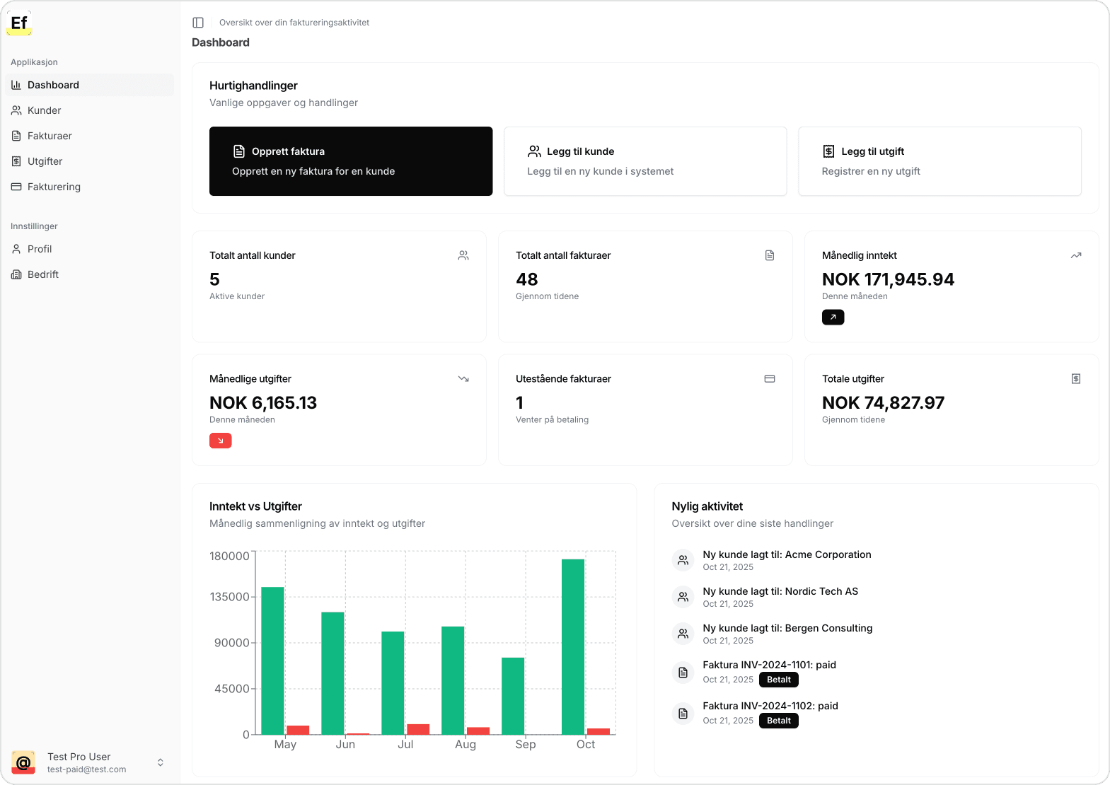
Task: Click the document icon in Totalt antall fakturaer card
Action: coord(770,255)
